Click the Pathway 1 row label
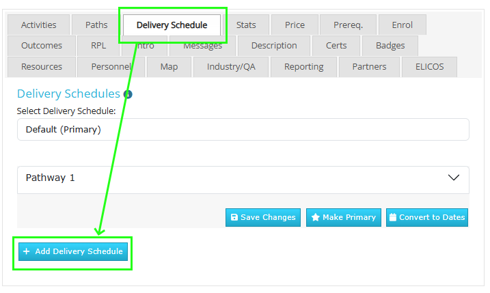Image resolution: width=490 pixels, height=293 pixels. point(51,178)
